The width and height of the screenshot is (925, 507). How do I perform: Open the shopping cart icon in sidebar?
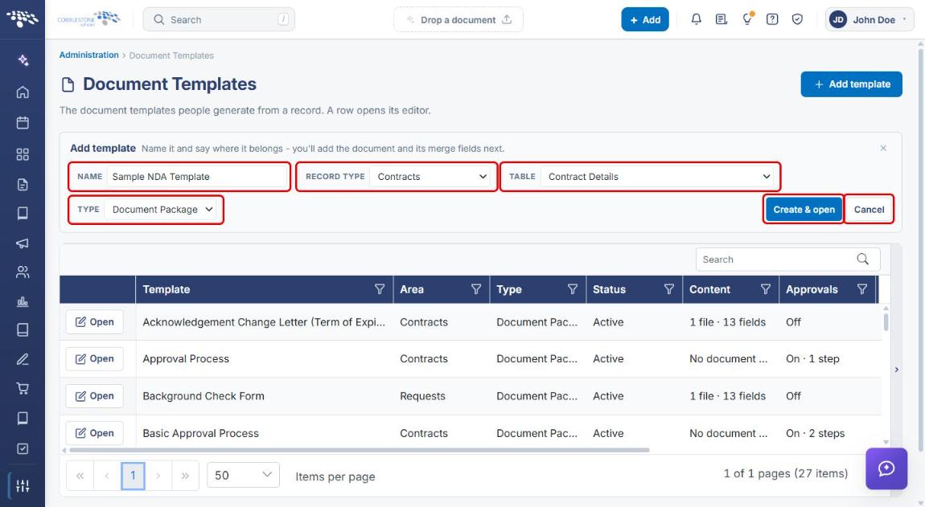click(23, 389)
